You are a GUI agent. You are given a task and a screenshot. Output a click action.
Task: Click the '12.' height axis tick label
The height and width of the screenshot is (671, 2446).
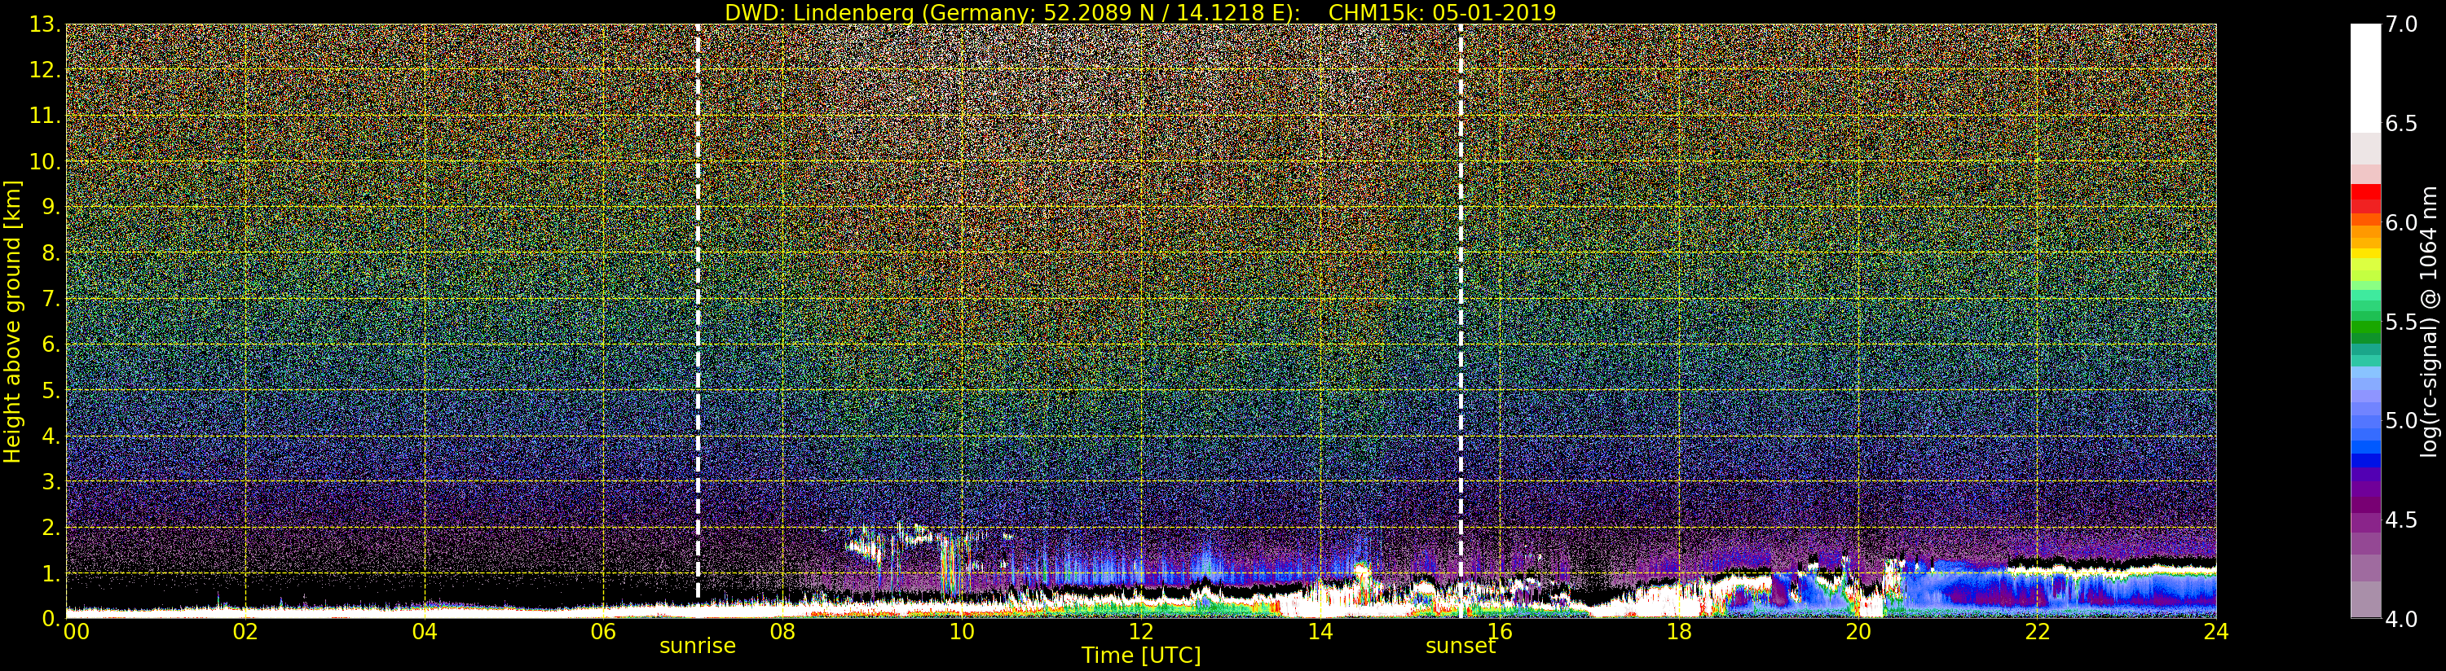tap(46, 70)
